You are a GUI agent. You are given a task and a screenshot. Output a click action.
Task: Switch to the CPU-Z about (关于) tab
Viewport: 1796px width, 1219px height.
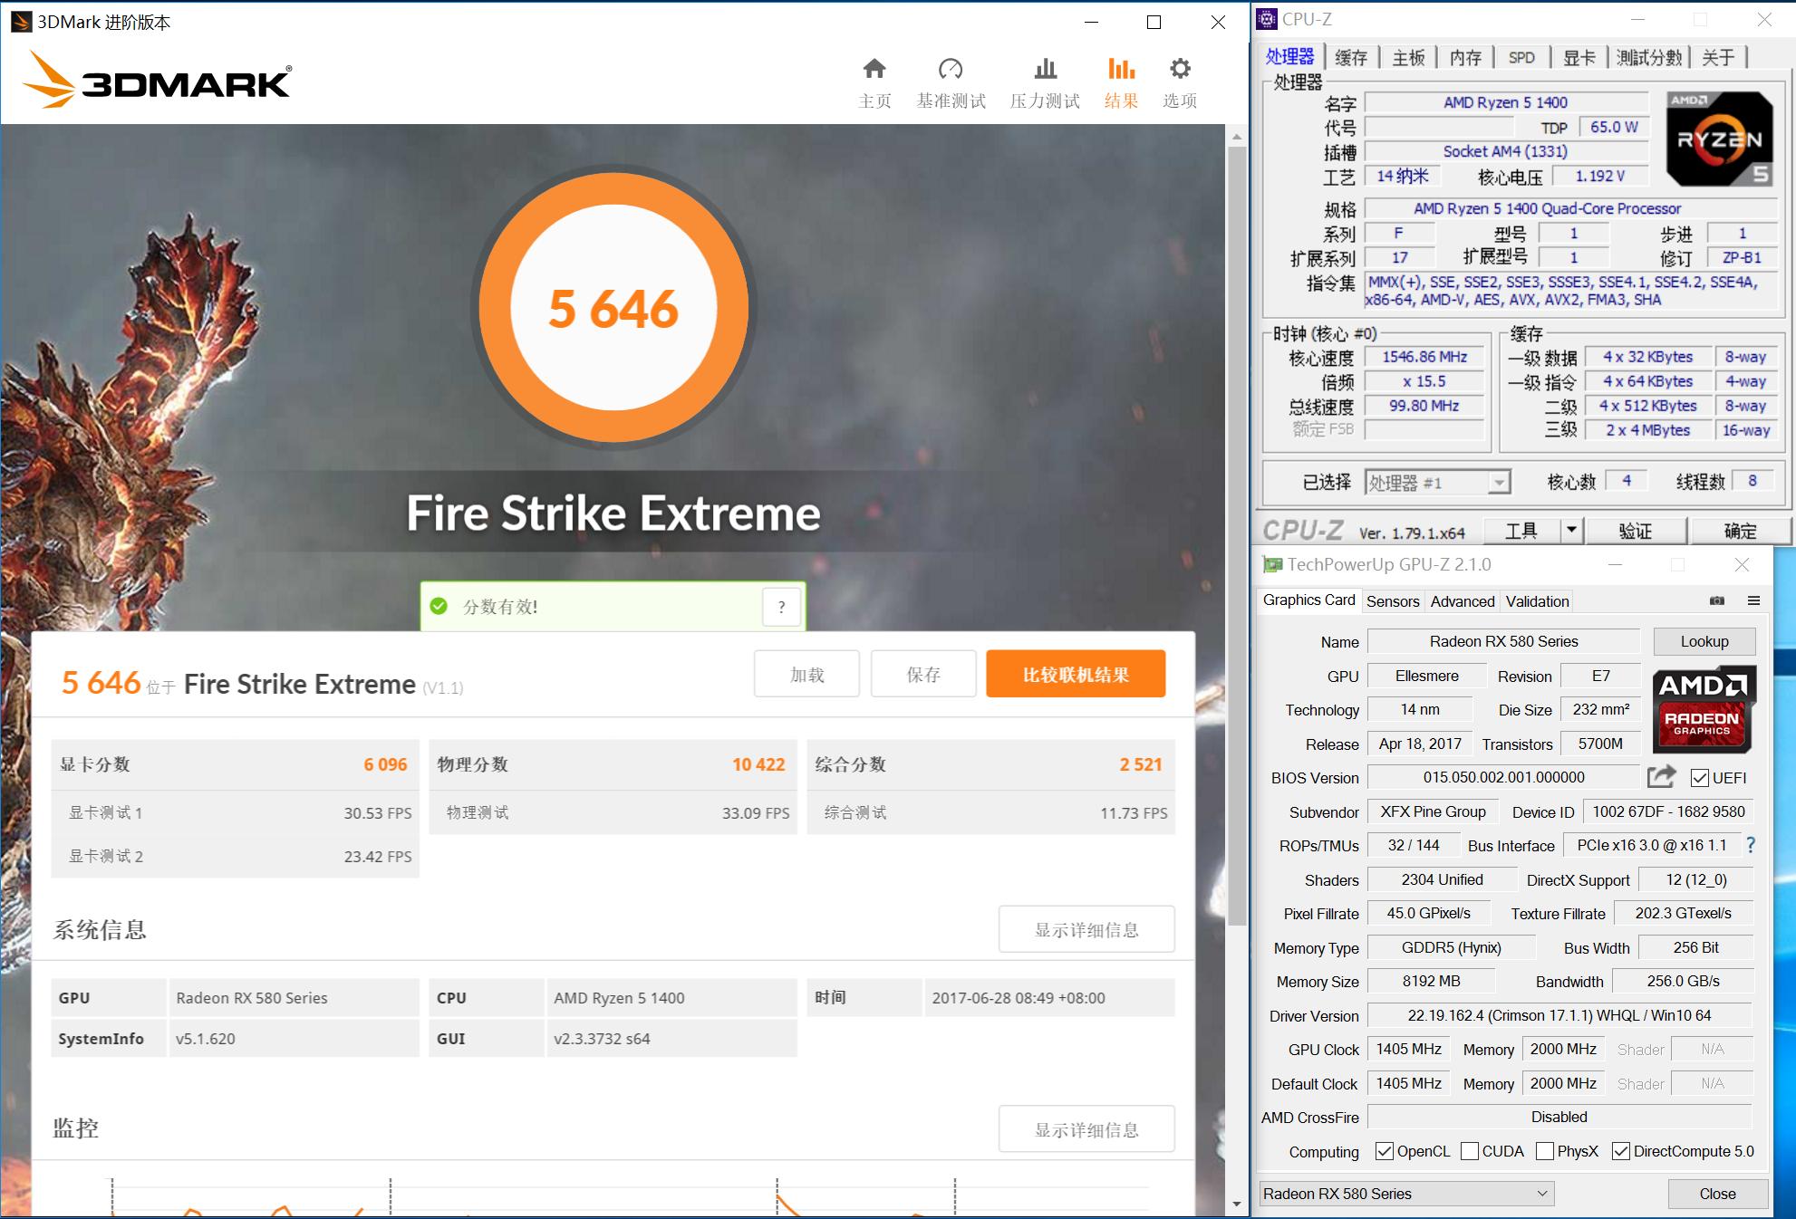[1718, 58]
